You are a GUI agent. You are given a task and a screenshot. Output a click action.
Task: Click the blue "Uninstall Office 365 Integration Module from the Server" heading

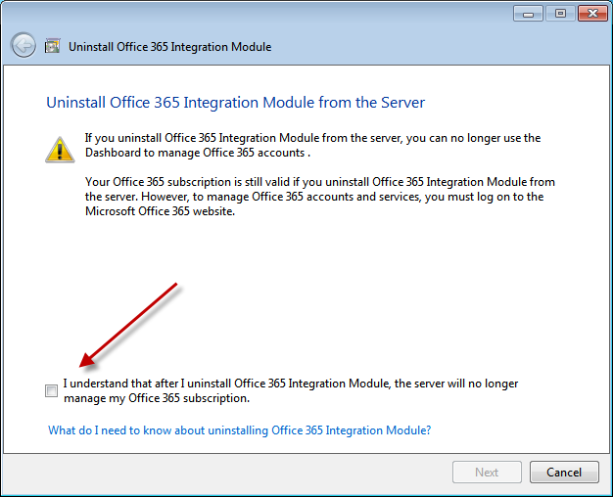pos(236,102)
